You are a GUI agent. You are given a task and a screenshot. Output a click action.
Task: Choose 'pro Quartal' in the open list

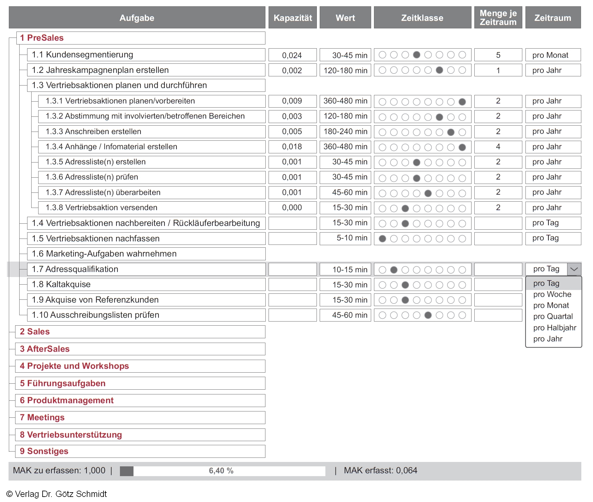[553, 316]
